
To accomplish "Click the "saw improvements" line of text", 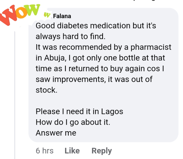I will click(x=94, y=79).
